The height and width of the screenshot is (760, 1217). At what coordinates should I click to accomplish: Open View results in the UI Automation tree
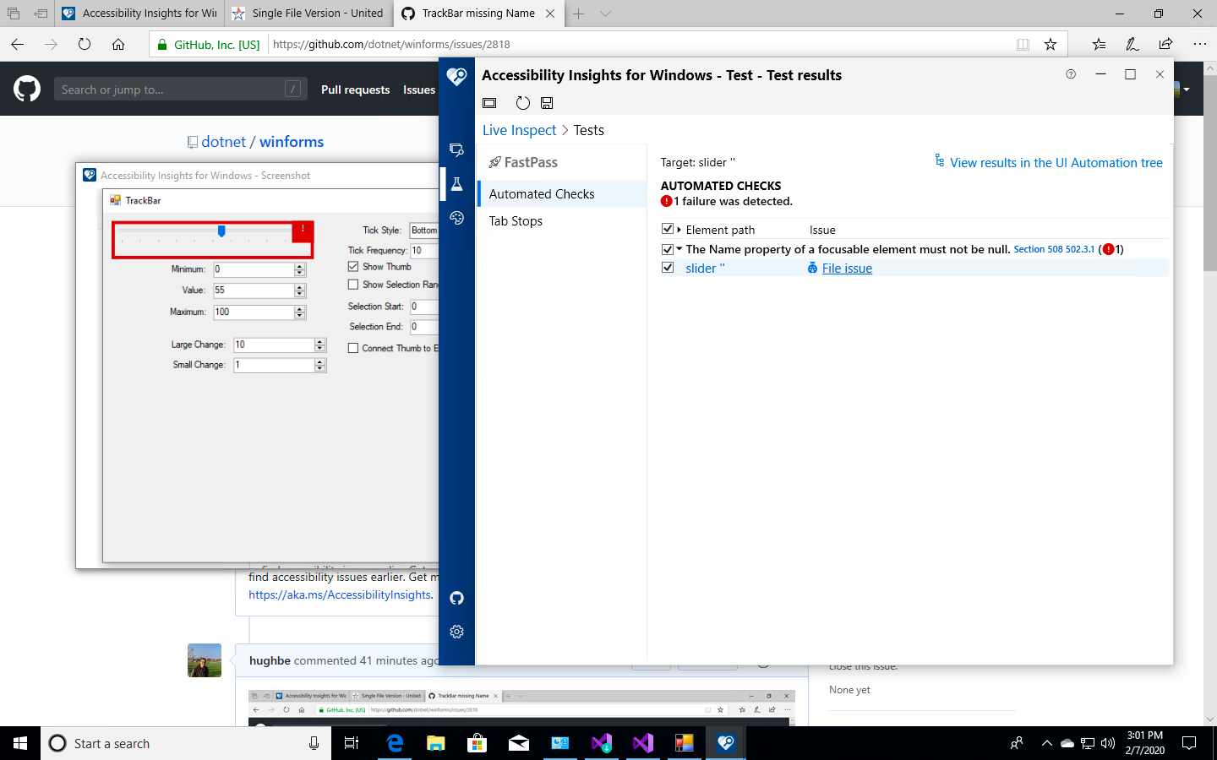click(x=1056, y=162)
